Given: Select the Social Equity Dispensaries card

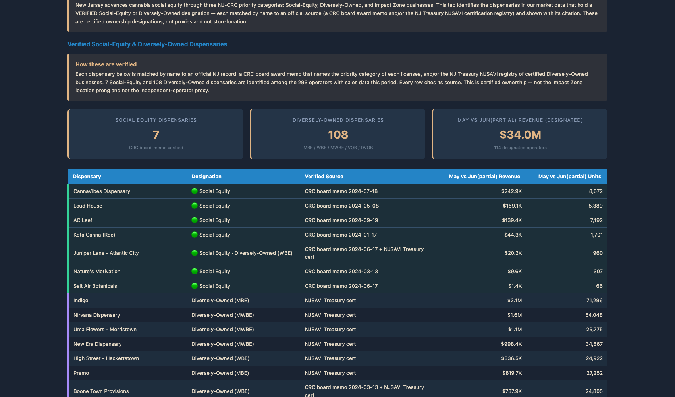Looking at the screenshot, I should (x=156, y=134).
